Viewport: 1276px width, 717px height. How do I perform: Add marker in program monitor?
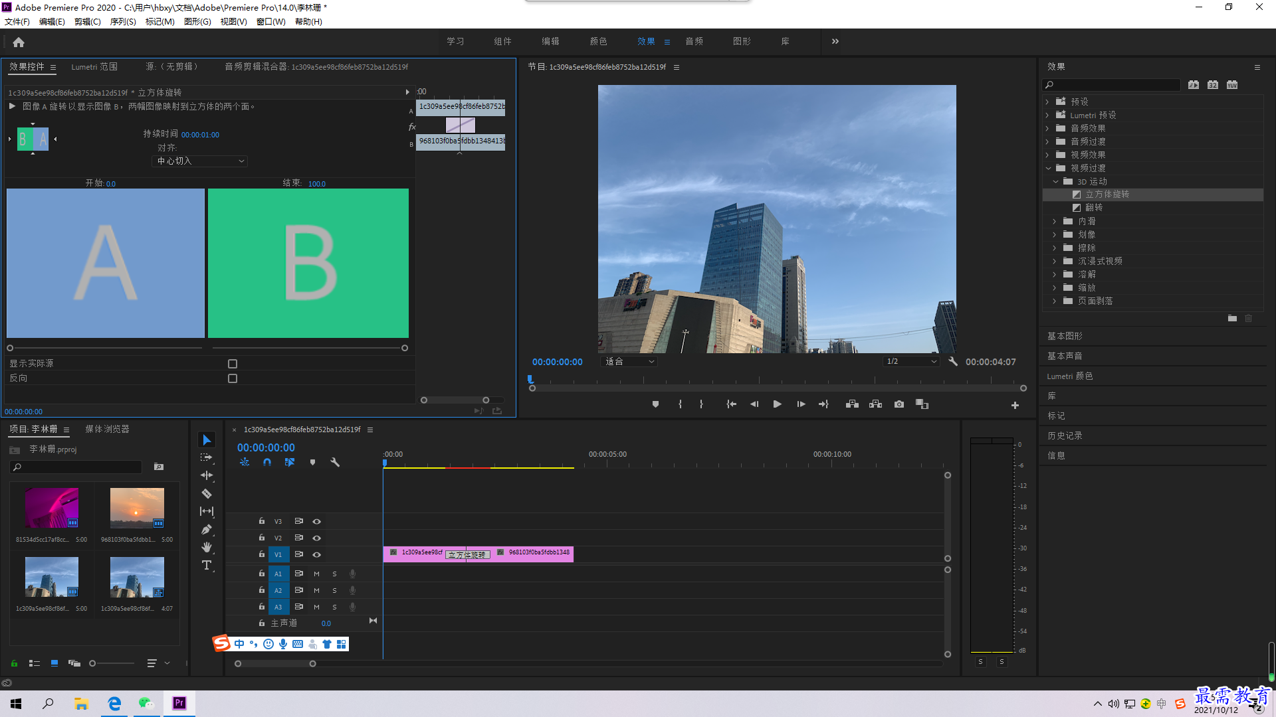click(655, 404)
